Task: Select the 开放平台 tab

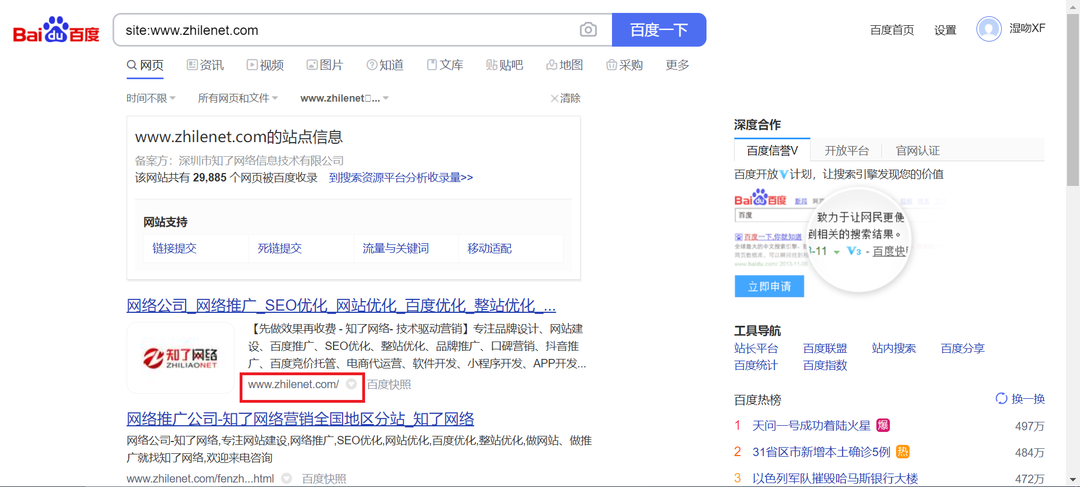Action: coord(847,151)
